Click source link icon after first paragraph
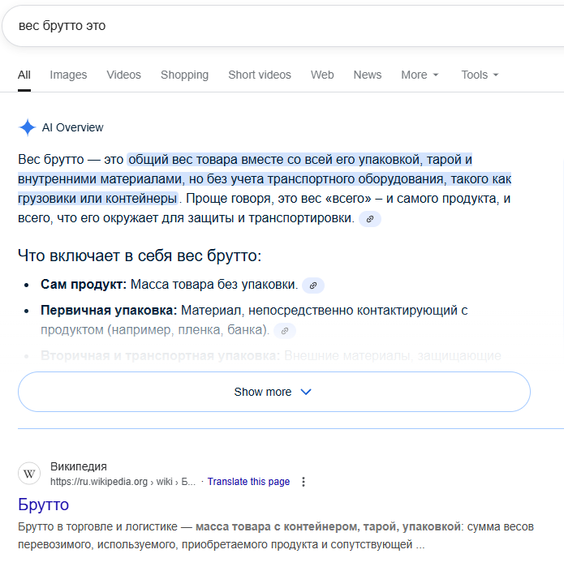The image size is (564, 571). point(370,219)
